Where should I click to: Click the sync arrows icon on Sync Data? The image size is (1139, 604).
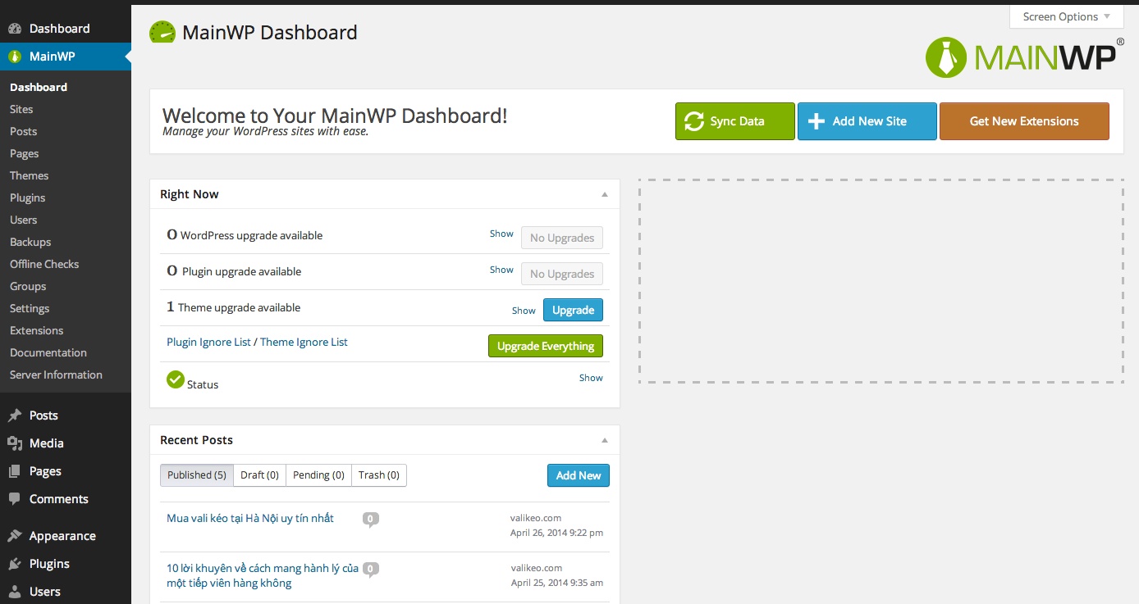(x=694, y=121)
